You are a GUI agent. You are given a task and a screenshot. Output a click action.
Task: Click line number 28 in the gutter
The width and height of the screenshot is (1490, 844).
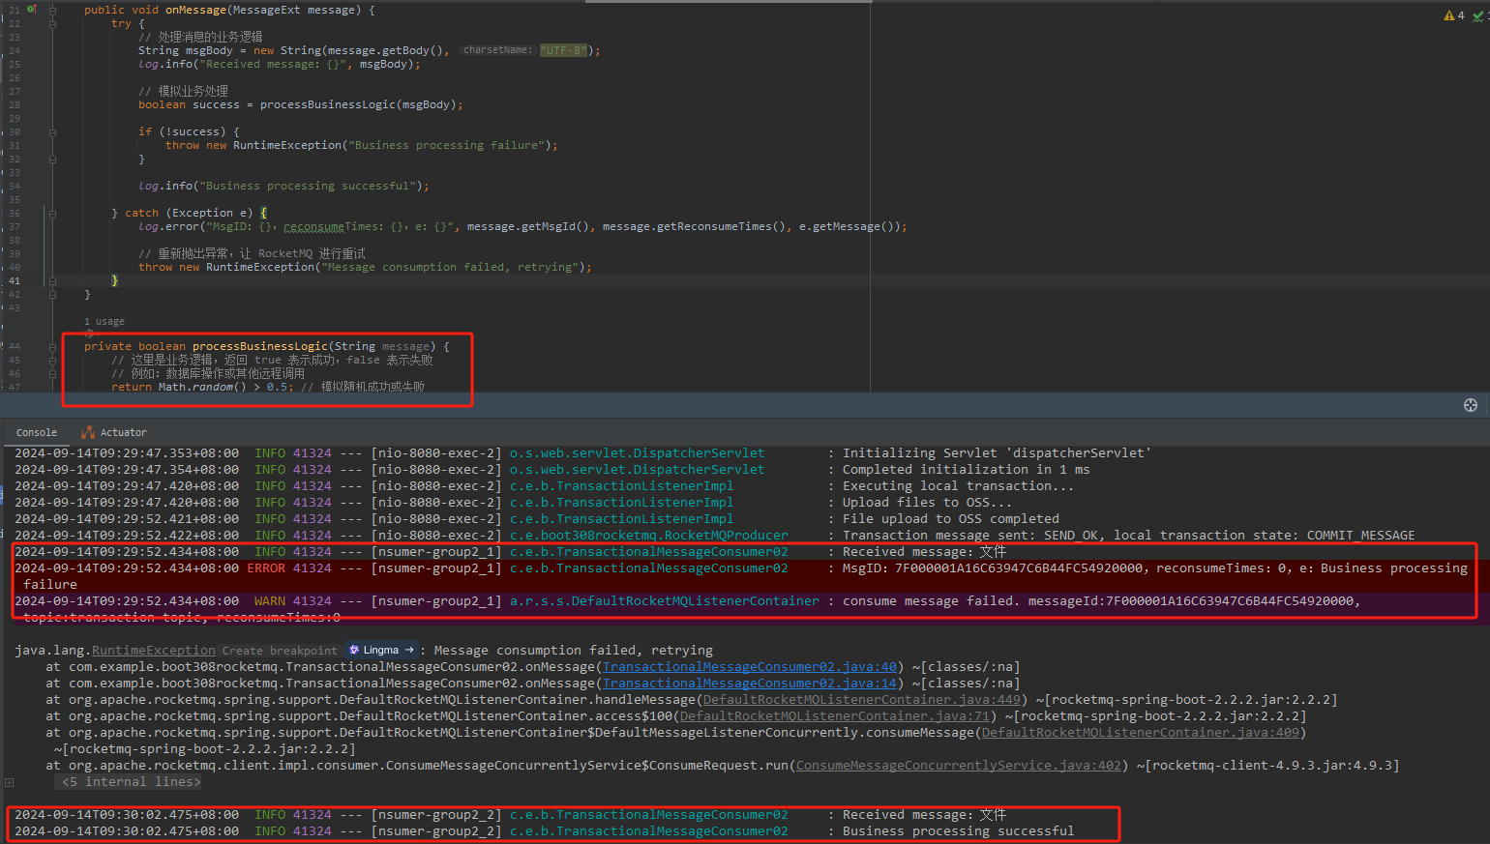pyautogui.click(x=15, y=104)
